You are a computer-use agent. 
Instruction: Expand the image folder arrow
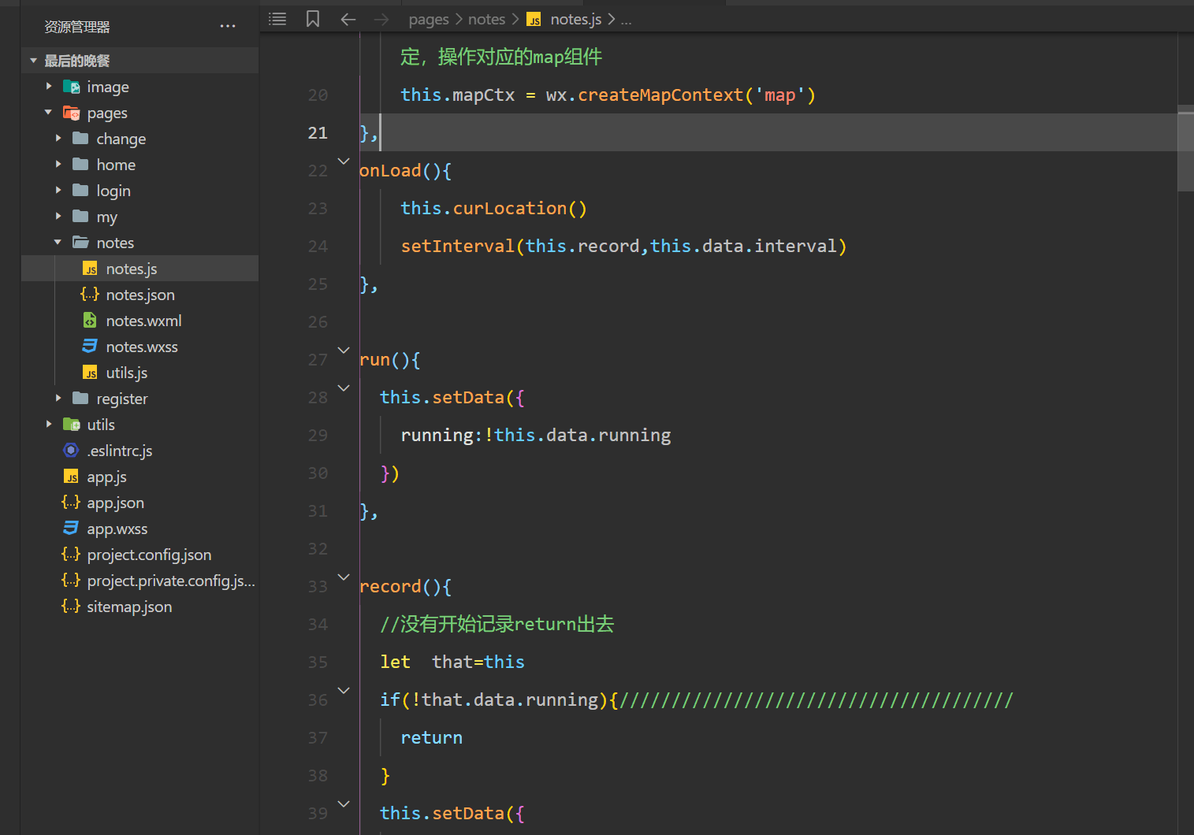[49, 87]
